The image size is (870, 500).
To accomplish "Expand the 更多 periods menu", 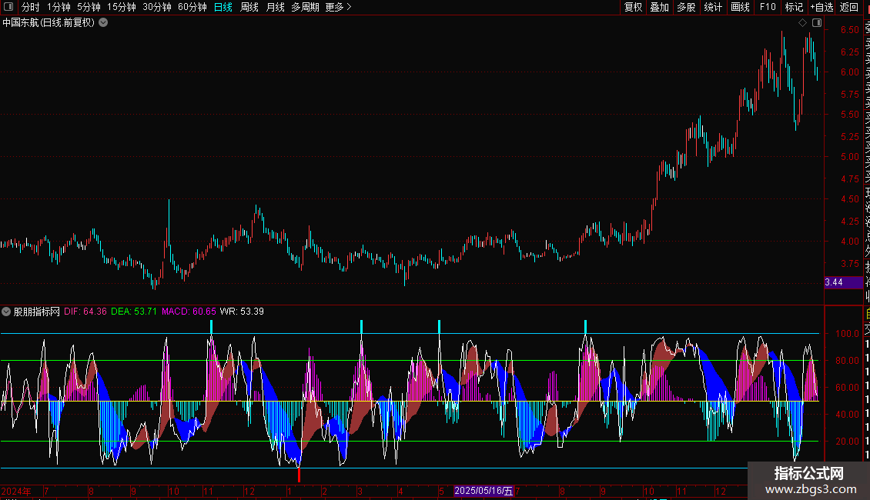I will click(x=338, y=7).
